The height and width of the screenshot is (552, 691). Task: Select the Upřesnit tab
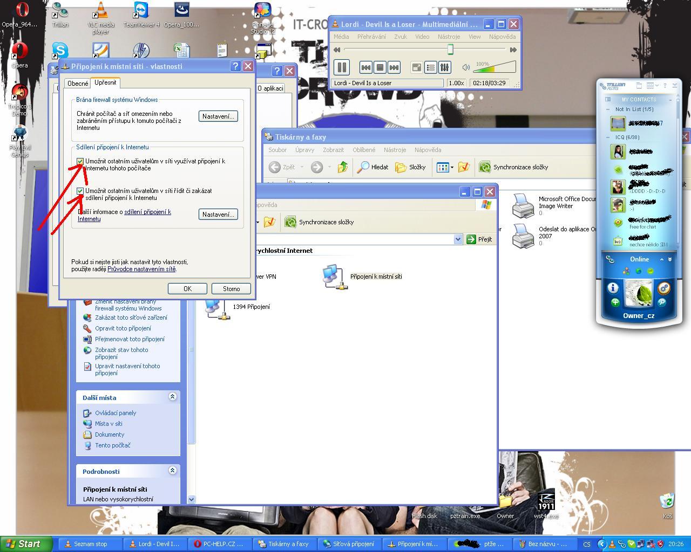105,82
